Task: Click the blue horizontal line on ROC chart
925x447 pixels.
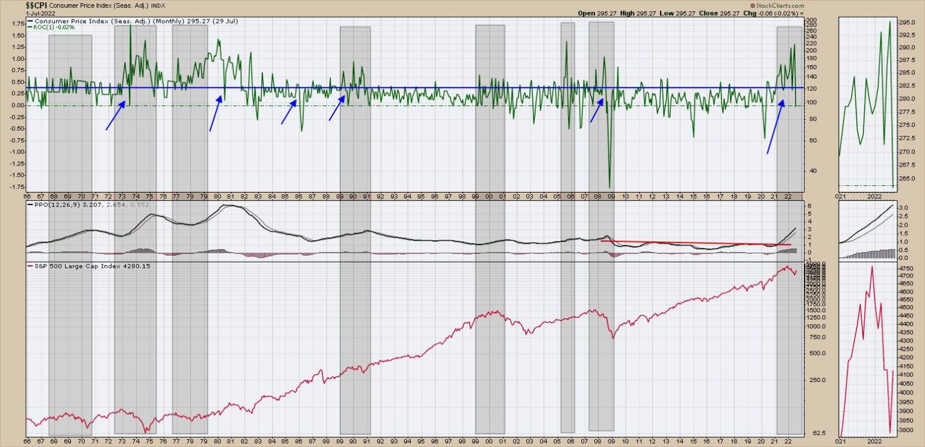Action: tap(422, 88)
